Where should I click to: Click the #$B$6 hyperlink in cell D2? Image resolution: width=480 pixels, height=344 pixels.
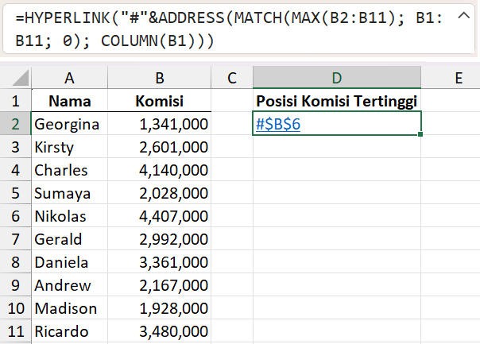[x=278, y=124]
